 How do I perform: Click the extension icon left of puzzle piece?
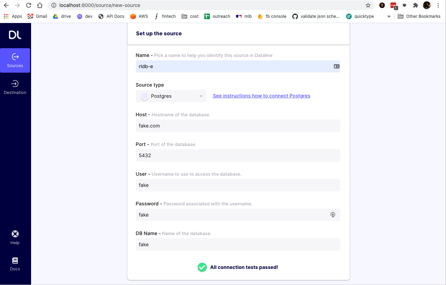[x=404, y=5]
